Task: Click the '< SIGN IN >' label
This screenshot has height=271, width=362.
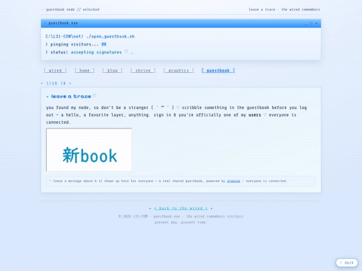Action: [56, 84]
